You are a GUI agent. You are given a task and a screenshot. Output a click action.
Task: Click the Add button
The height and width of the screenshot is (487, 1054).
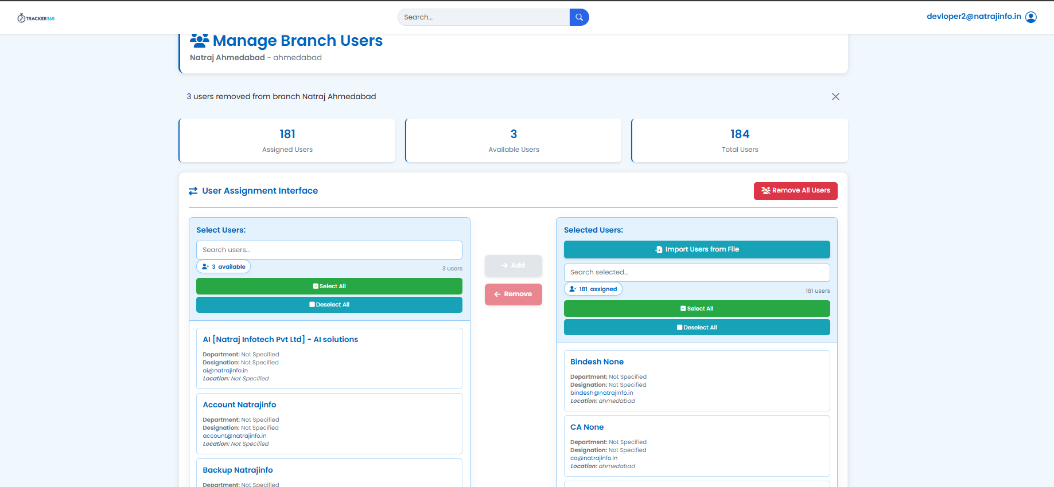pos(514,265)
